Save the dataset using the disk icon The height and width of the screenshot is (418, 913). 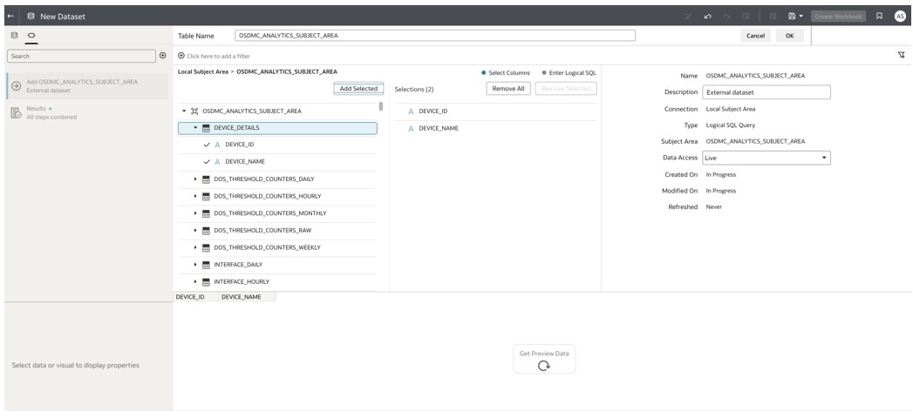pyautogui.click(x=792, y=17)
